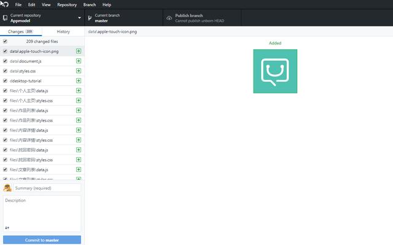
Task: Uncheck files\作品列表\data.js checkbox
Action: 5,111
